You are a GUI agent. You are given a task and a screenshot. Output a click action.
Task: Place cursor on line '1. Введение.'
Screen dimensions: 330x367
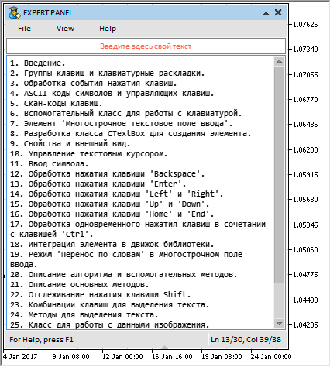pos(38,63)
